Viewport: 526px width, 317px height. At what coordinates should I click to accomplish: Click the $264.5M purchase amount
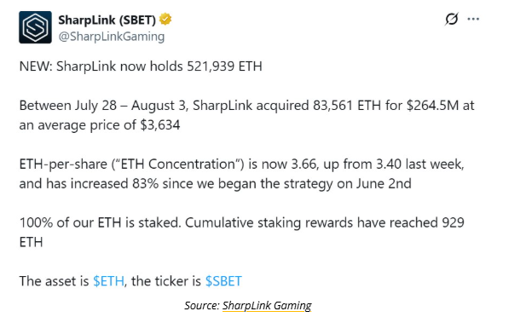click(432, 106)
